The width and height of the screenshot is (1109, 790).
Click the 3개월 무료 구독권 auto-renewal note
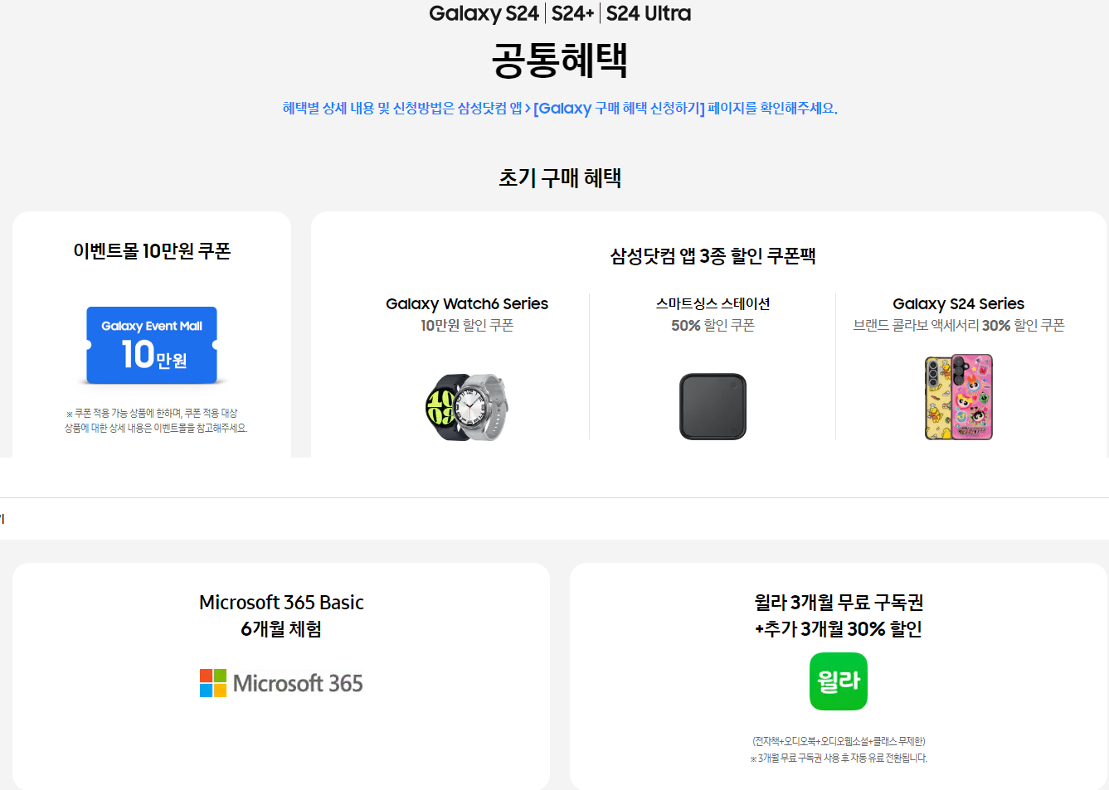click(839, 758)
